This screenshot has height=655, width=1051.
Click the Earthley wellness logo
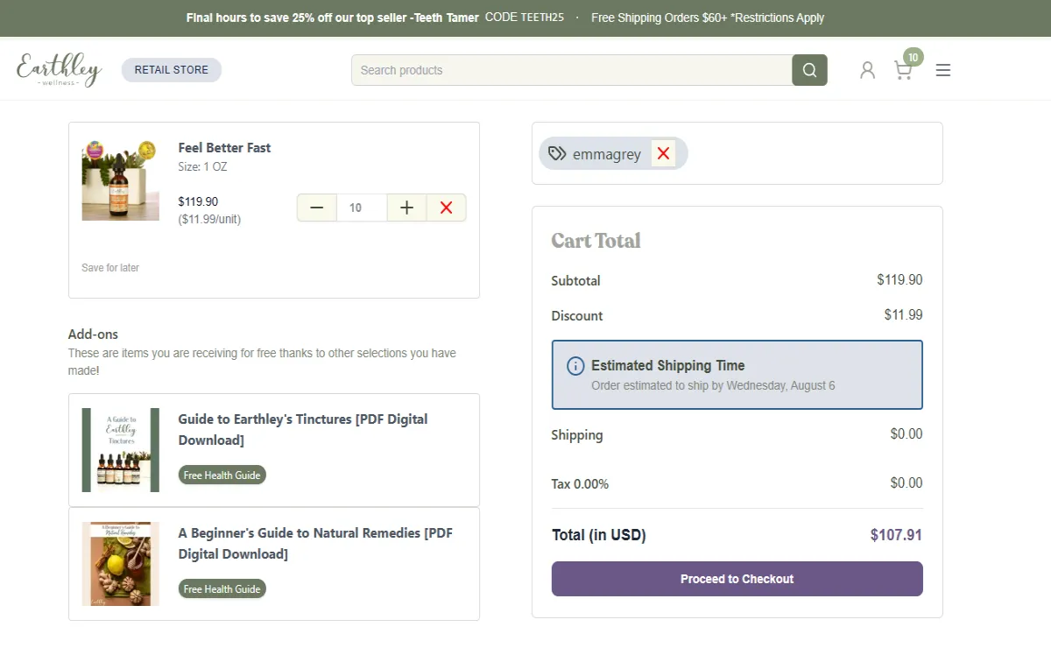pyautogui.click(x=60, y=70)
